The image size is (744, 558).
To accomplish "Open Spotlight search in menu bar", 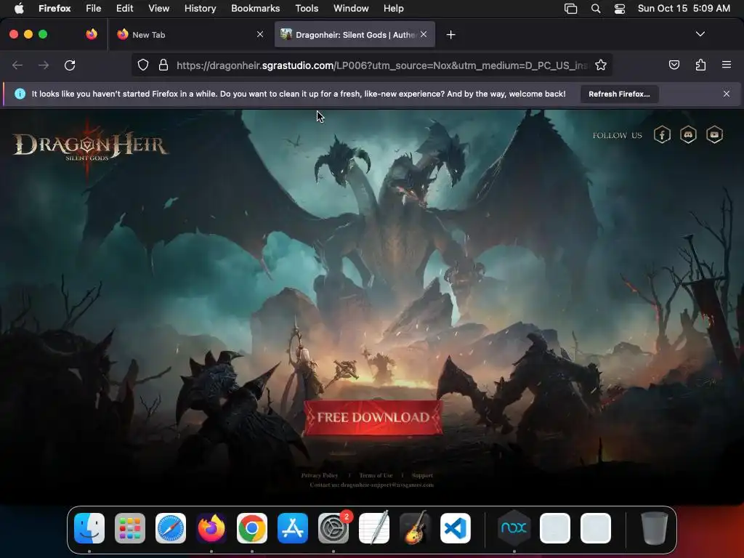I will coord(596,8).
